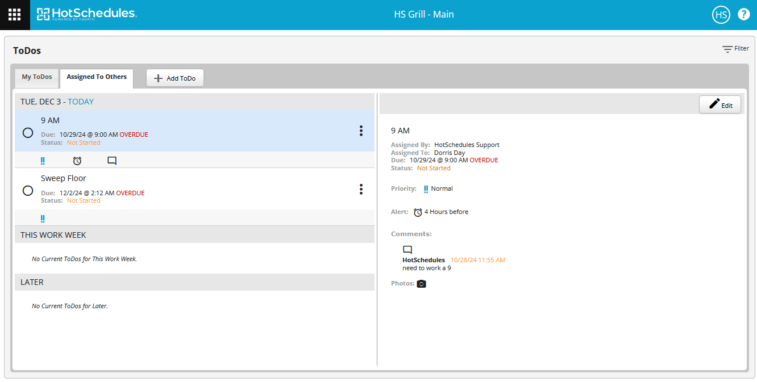Viewport: 757px width, 382px height.
Task: Click the camera icon next to Photos
Action: point(421,284)
